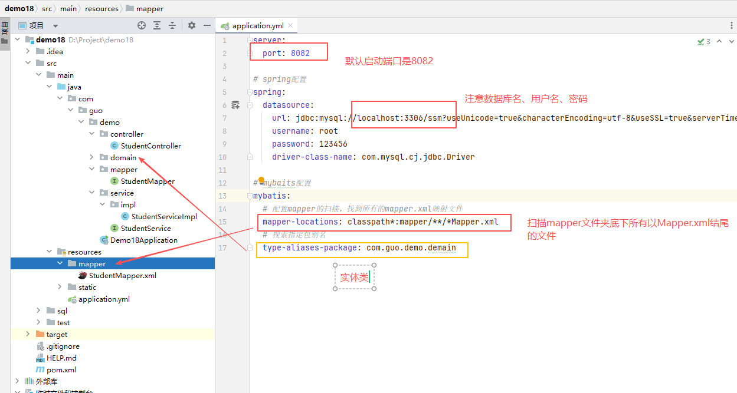
Task: Click the datasource gutter icon on line 6
Action: point(235,105)
